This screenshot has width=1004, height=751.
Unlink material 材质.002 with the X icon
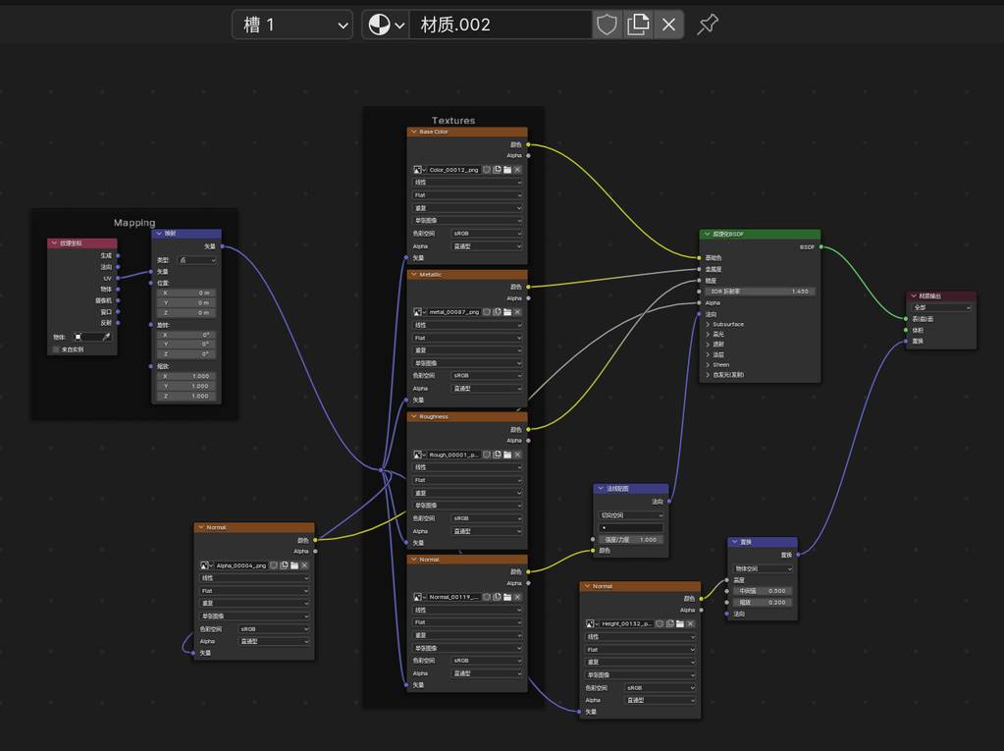[x=668, y=25]
